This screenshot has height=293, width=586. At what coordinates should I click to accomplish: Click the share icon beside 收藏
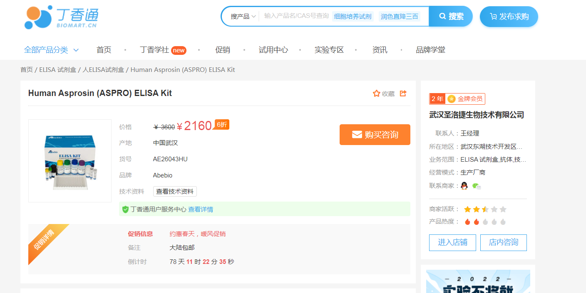click(x=403, y=94)
